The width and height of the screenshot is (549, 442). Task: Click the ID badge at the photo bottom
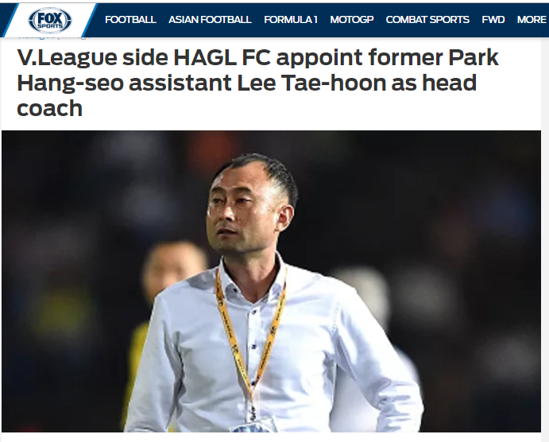coord(253,427)
